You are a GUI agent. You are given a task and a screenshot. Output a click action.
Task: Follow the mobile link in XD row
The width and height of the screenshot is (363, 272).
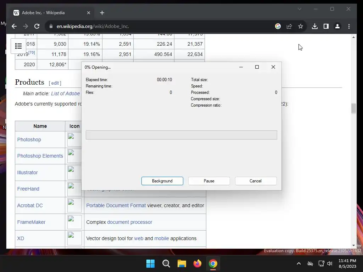coord(162,238)
